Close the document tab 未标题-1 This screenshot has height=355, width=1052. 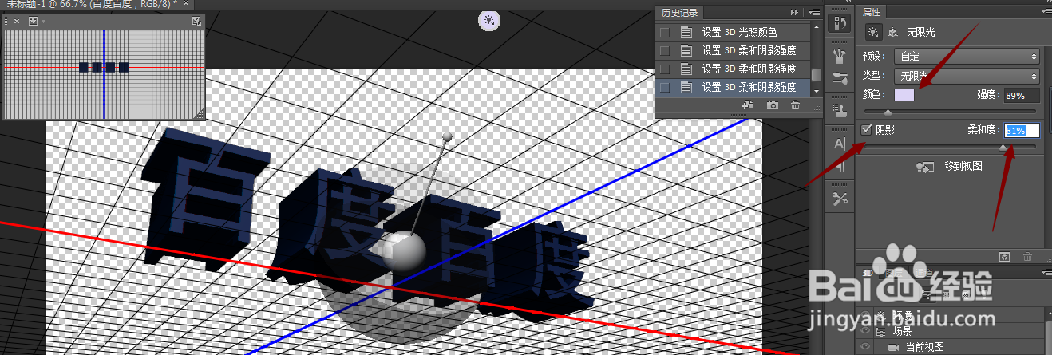coord(185,5)
